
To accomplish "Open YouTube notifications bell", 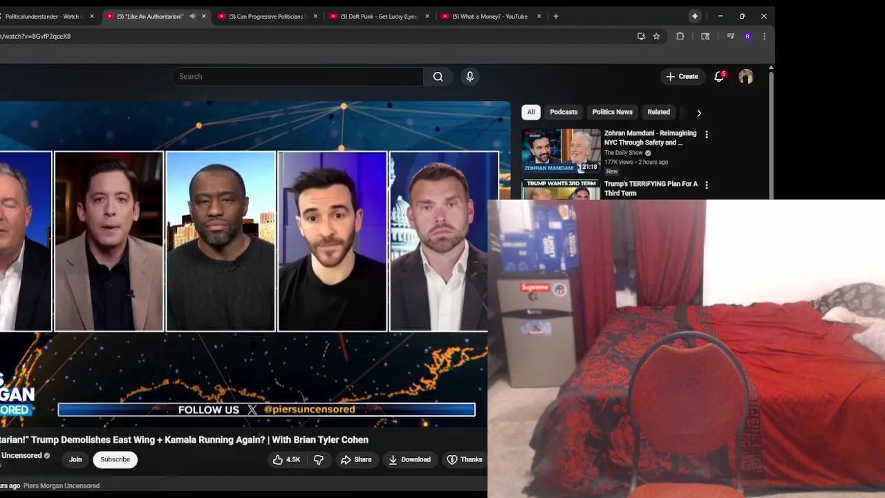I will point(719,77).
